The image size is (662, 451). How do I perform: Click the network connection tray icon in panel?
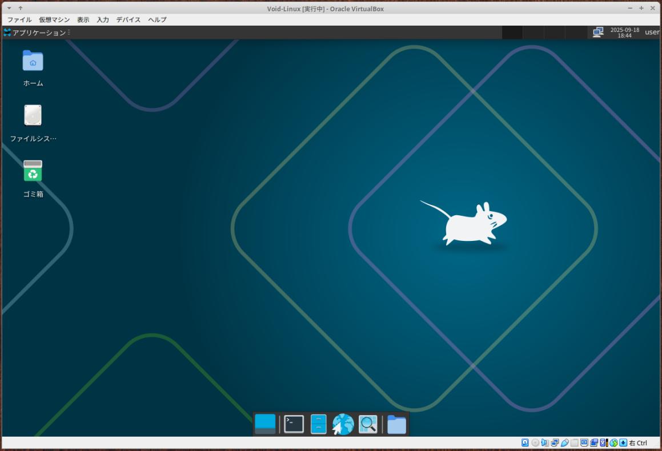coord(598,32)
